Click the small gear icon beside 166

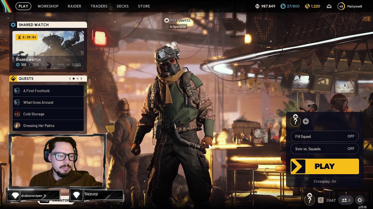(18, 65)
